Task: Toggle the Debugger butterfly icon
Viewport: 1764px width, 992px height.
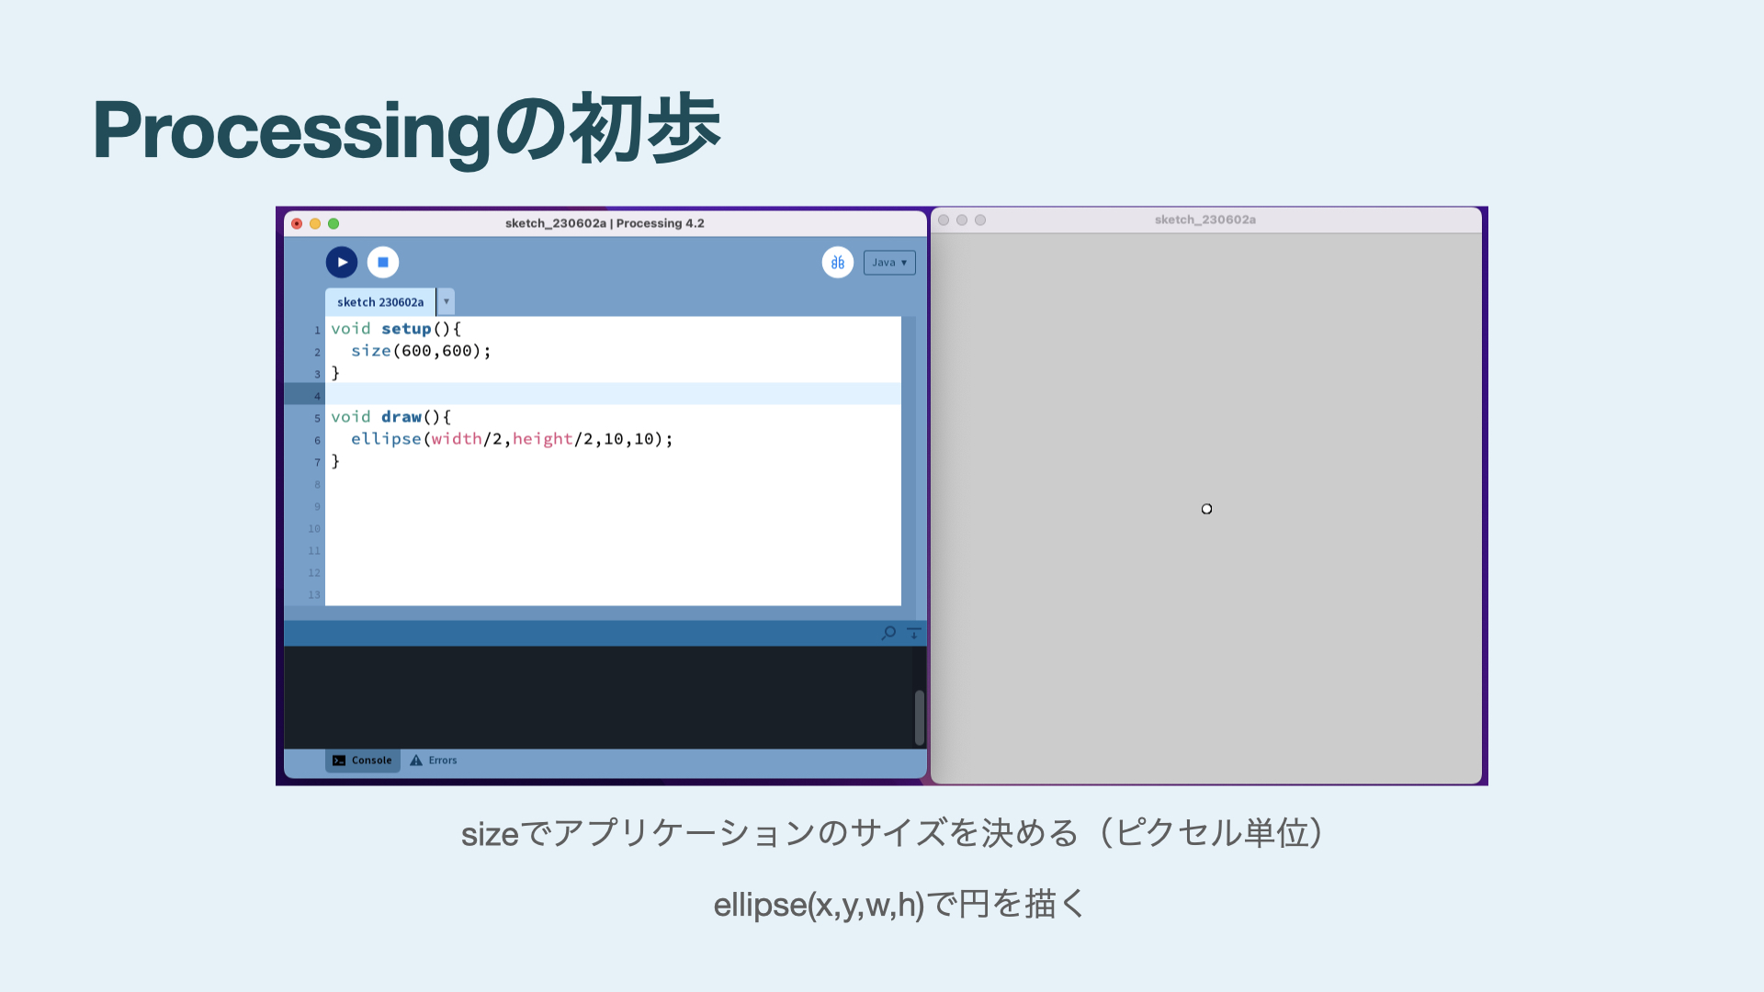Action: point(837,263)
